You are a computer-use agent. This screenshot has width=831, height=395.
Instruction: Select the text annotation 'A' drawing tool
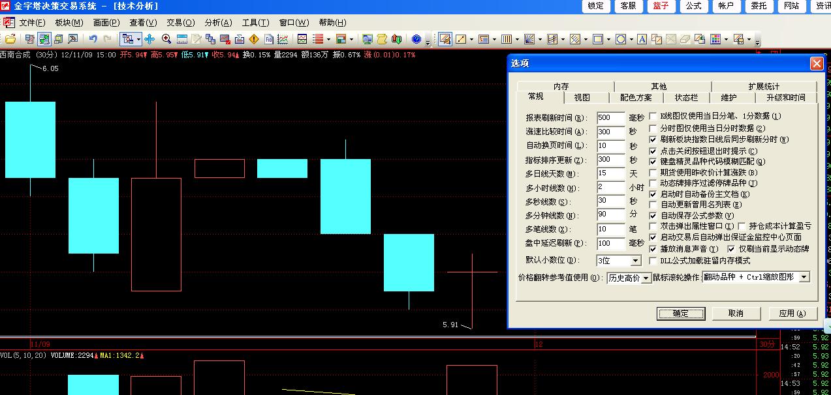point(642,39)
